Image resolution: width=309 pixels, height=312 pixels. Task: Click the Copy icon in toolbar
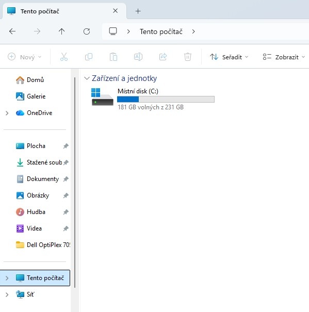click(x=89, y=57)
